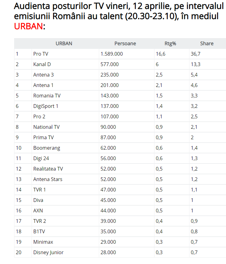Click the Romania TV cell

coord(47,96)
